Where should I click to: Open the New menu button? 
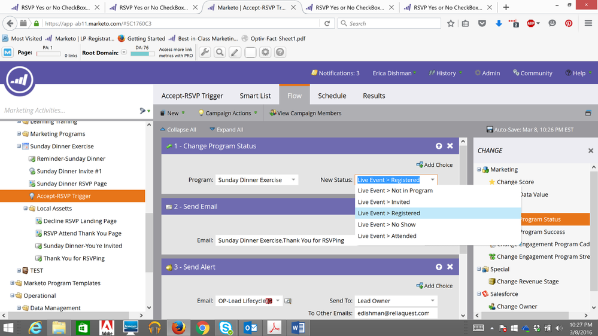pos(172,113)
